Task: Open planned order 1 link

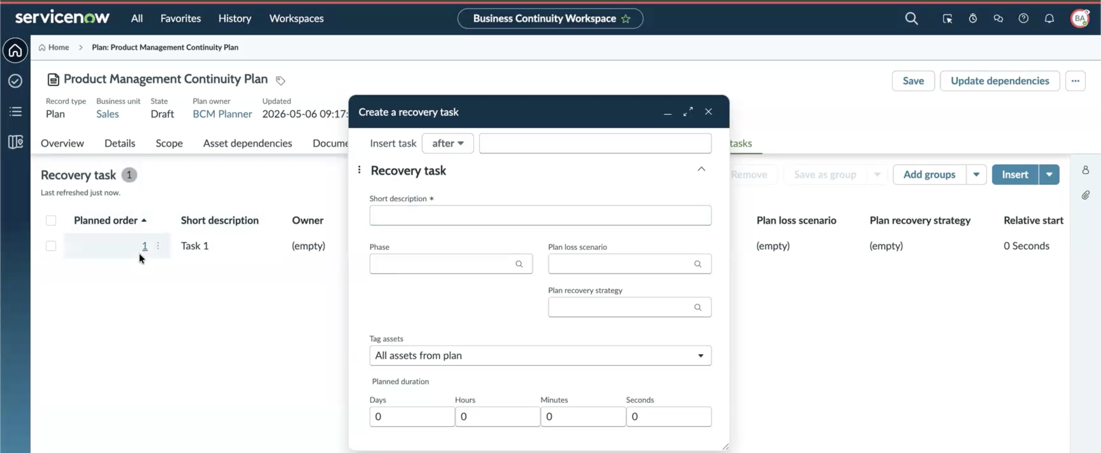Action: coord(144,246)
